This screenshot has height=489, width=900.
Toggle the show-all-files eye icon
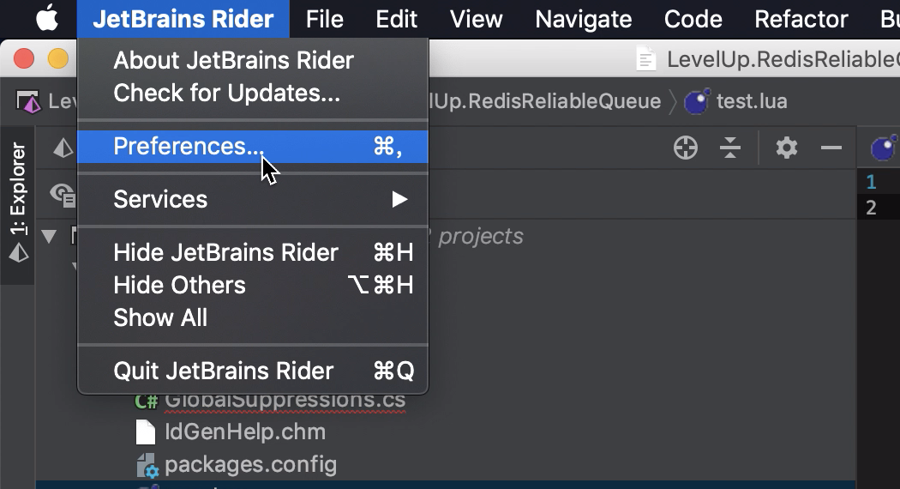62,194
